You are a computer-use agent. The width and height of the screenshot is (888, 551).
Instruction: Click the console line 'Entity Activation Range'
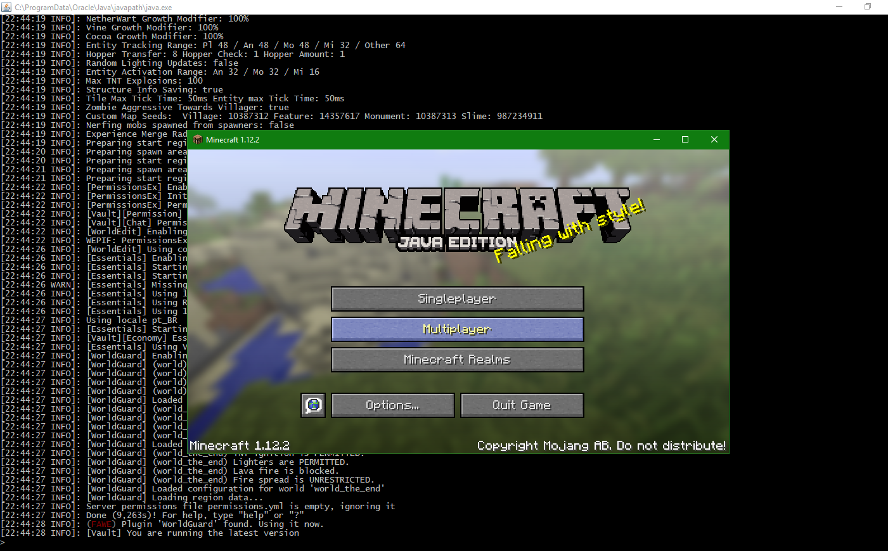[160, 72]
